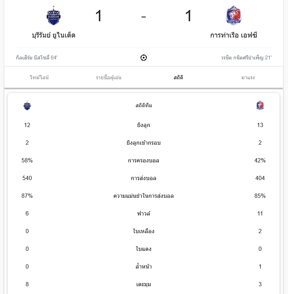Click the ใบเหลือง stat label

[x=144, y=231]
